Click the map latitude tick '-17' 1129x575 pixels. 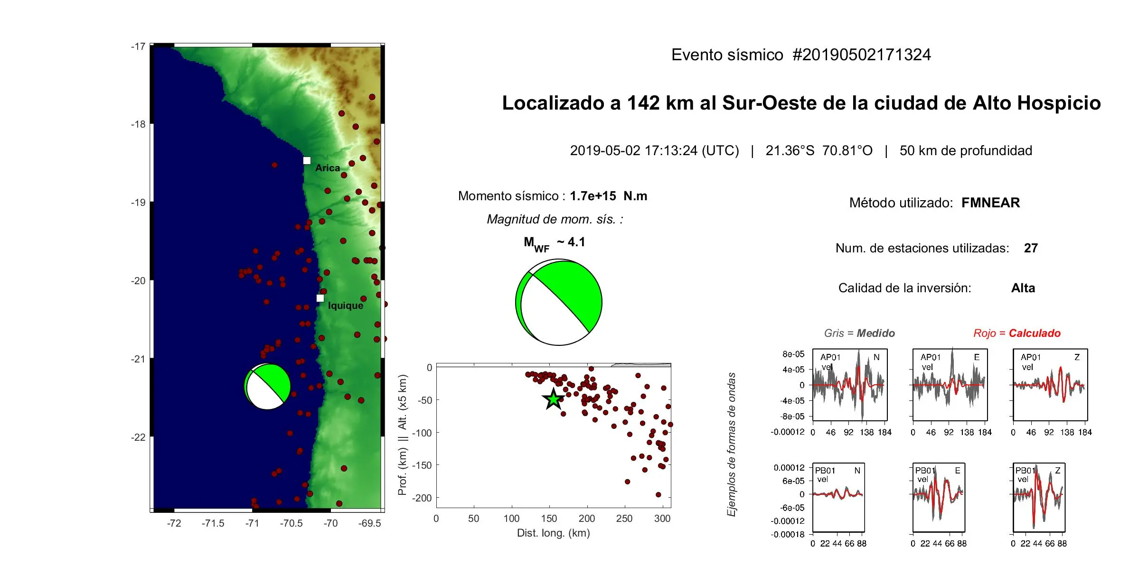point(138,46)
